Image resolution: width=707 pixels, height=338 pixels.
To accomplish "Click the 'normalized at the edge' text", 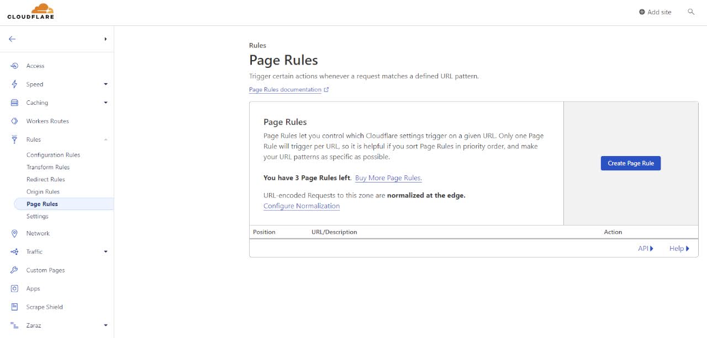I will point(426,195).
